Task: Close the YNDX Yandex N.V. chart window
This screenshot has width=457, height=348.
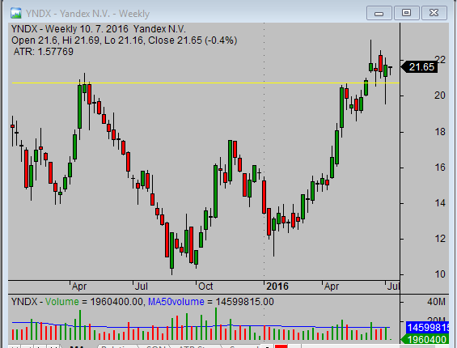Action: [x=434, y=13]
